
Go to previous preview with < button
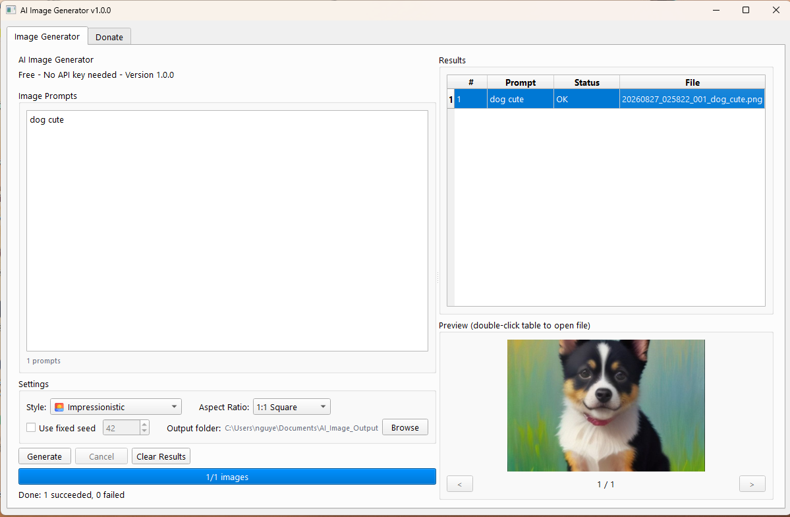point(459,484)
